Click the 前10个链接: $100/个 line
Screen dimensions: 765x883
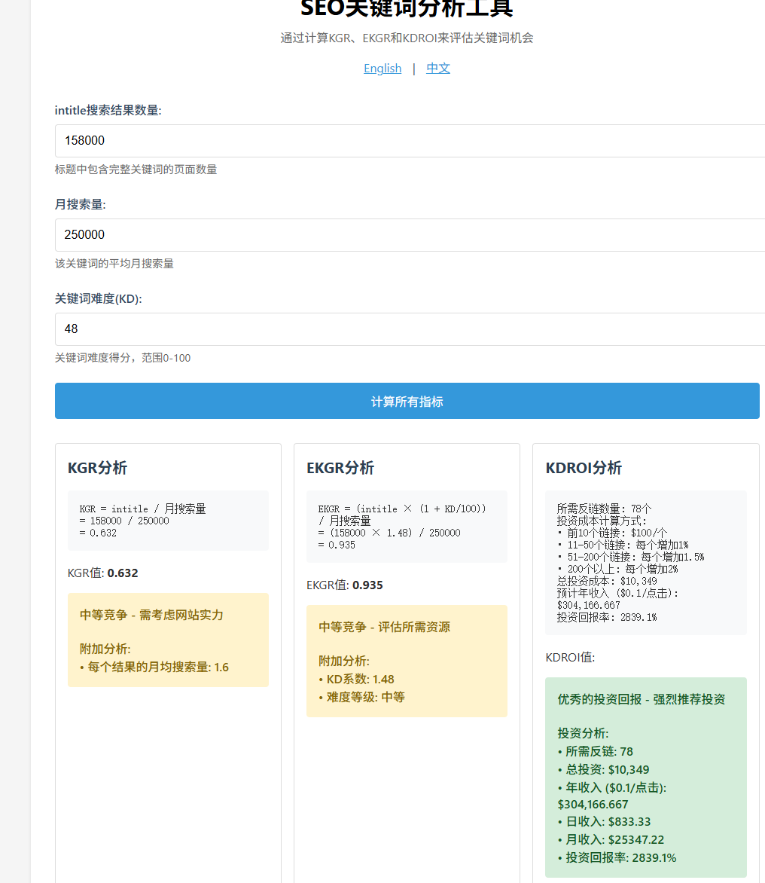[x=612, y=533]
